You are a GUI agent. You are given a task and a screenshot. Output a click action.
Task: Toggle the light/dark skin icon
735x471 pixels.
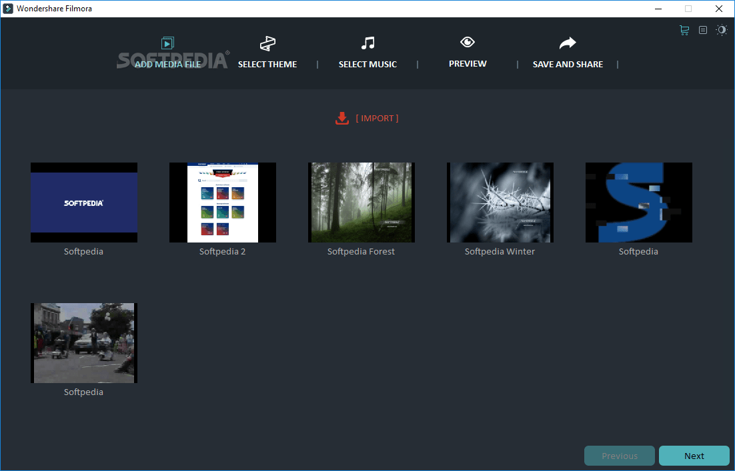coord(722,30)
